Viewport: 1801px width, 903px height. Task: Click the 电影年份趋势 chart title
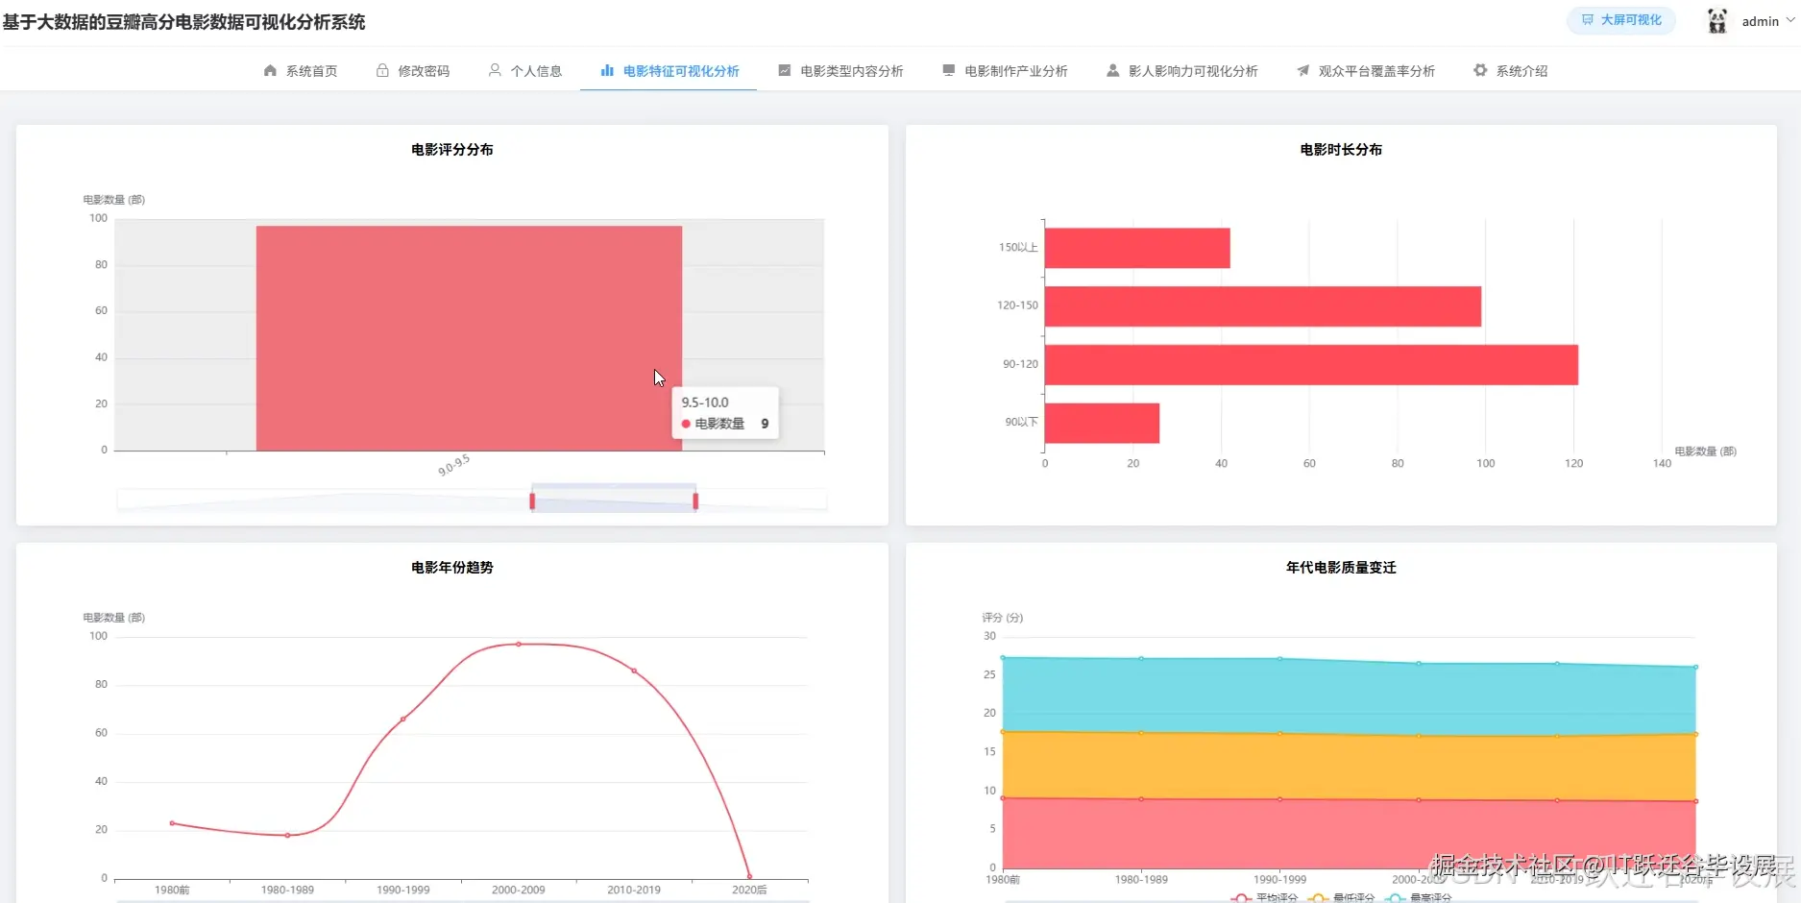pos(452,568)
